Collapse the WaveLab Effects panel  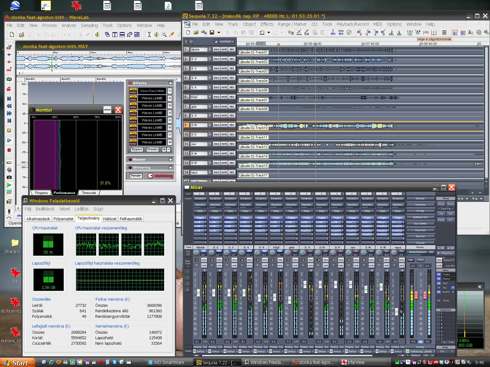coord(171,83)
